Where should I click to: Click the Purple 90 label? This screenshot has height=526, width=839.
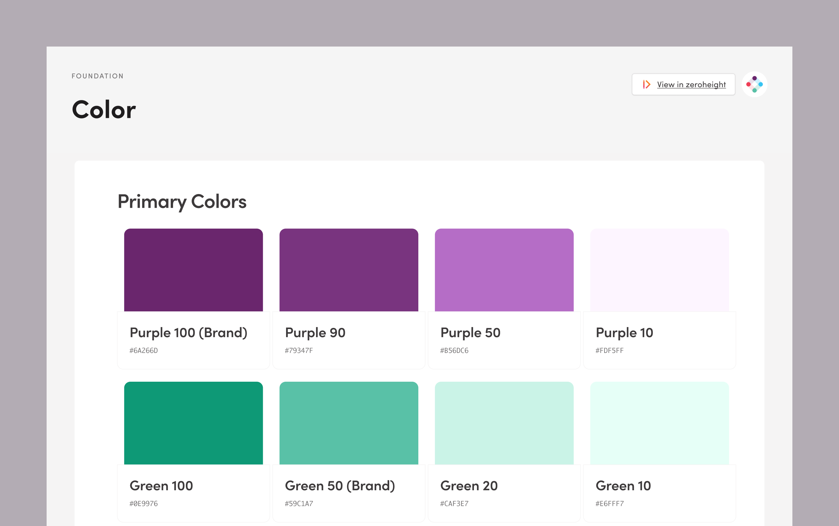[315, 333]
